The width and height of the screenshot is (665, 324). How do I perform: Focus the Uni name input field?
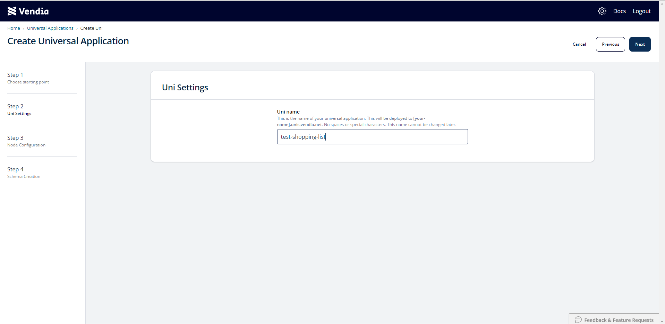(372, 137)
